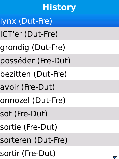
Task: Click the (Dut-Fre) label beside sorteren
Action: (51, 140)
